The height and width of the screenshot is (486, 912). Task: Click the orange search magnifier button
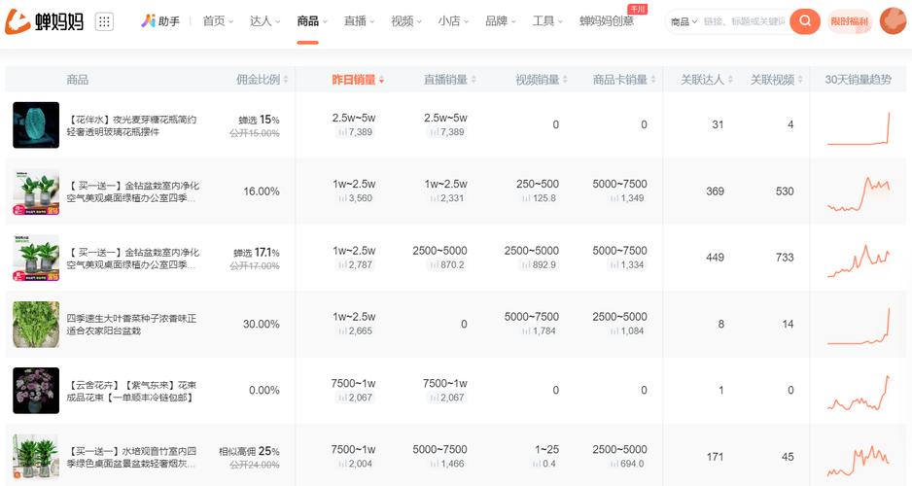[x=804, y=21]
